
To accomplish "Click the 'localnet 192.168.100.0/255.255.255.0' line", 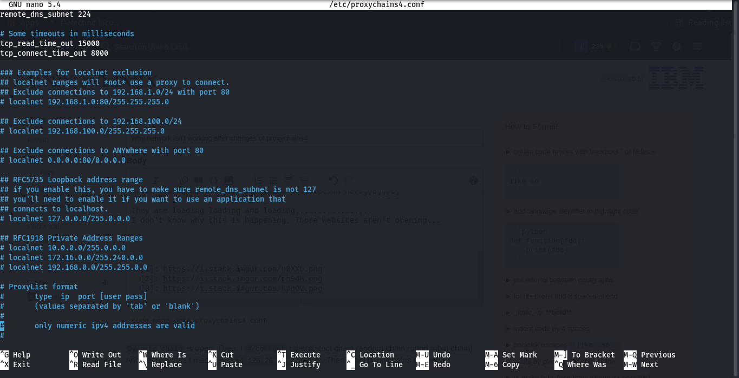I will point(82,131).
